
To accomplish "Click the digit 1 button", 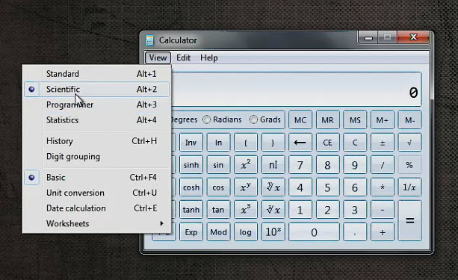I will tap(300, 210).
